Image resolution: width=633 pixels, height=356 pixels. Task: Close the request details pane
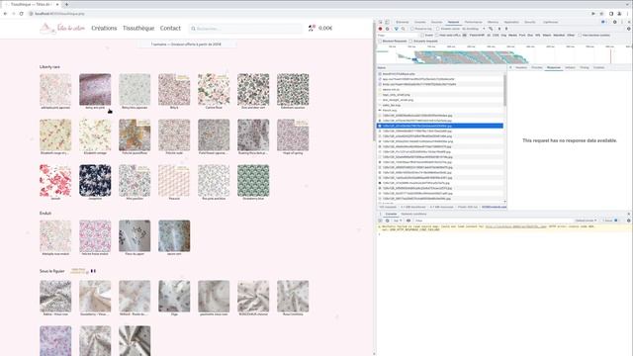510,67
